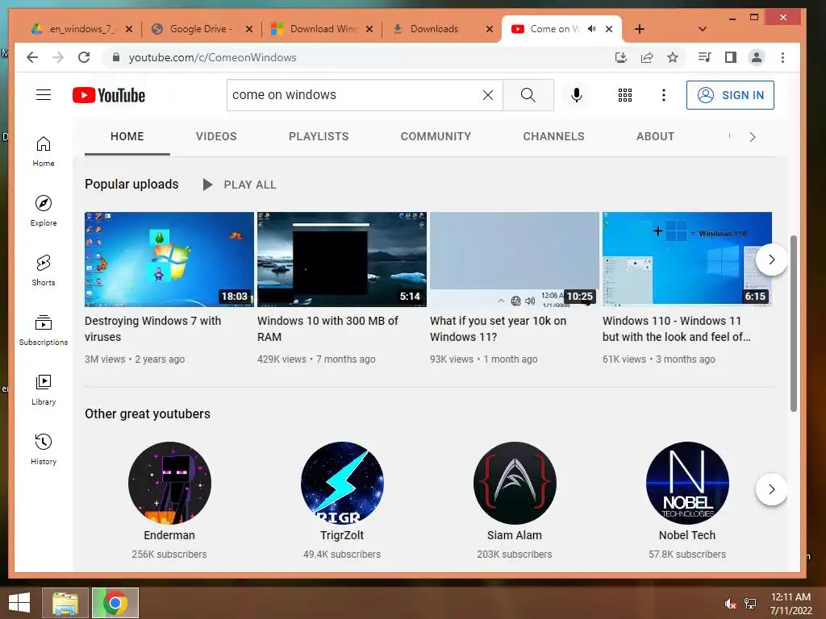Share this page icon in address bar
The width and height of the screenshot is (826, 619).
pos(647,57)
